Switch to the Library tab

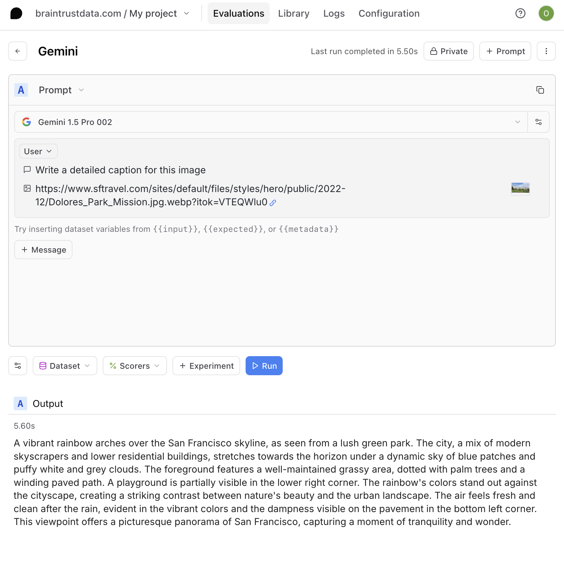coord(294,14)
